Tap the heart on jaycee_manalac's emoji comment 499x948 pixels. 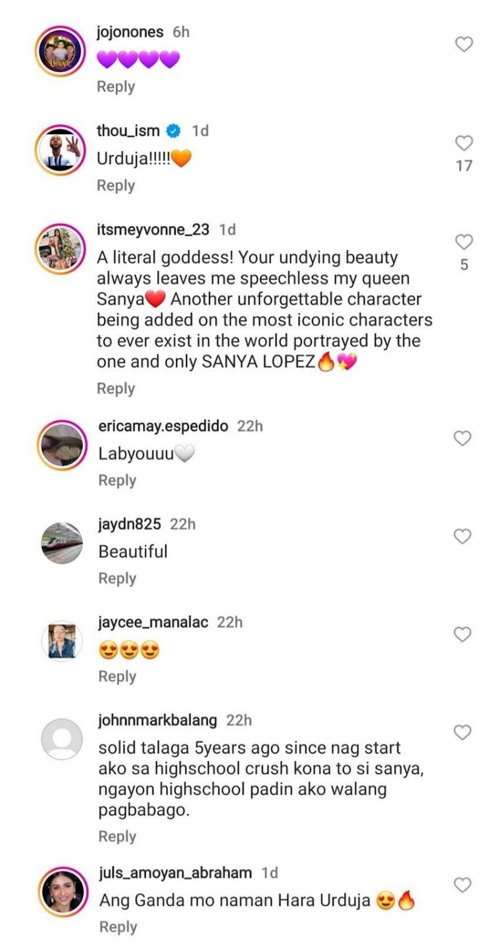click(462, 632)
